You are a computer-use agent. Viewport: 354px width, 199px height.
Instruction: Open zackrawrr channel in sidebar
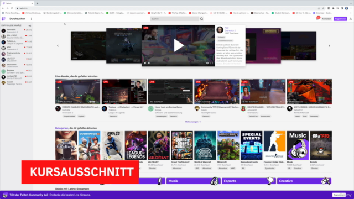pyautogui.click(x=17, y=65)
